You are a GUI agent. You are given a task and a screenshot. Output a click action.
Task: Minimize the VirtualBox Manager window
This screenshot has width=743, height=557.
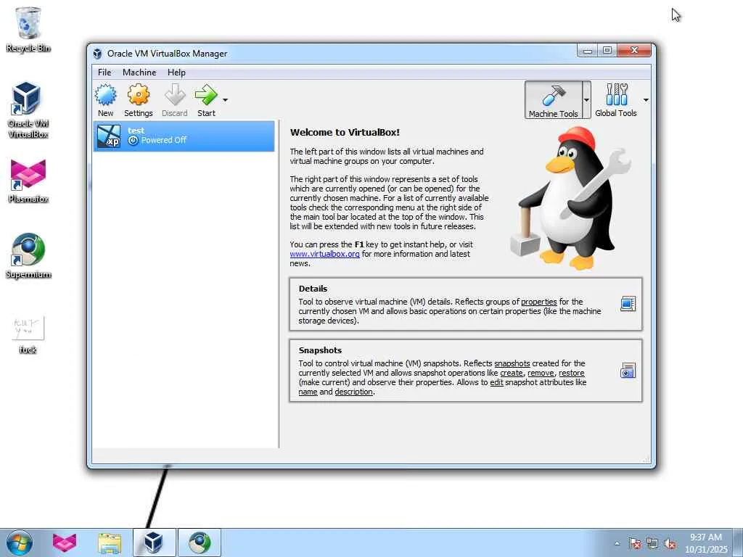tap(588, 50)
